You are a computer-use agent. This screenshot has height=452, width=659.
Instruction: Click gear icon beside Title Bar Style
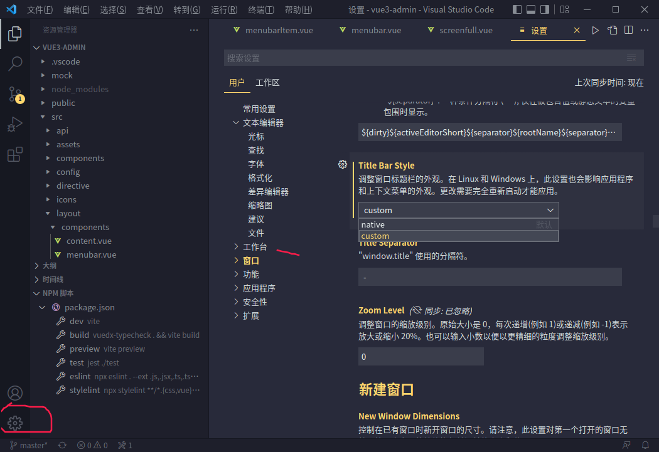pos(343,164)
